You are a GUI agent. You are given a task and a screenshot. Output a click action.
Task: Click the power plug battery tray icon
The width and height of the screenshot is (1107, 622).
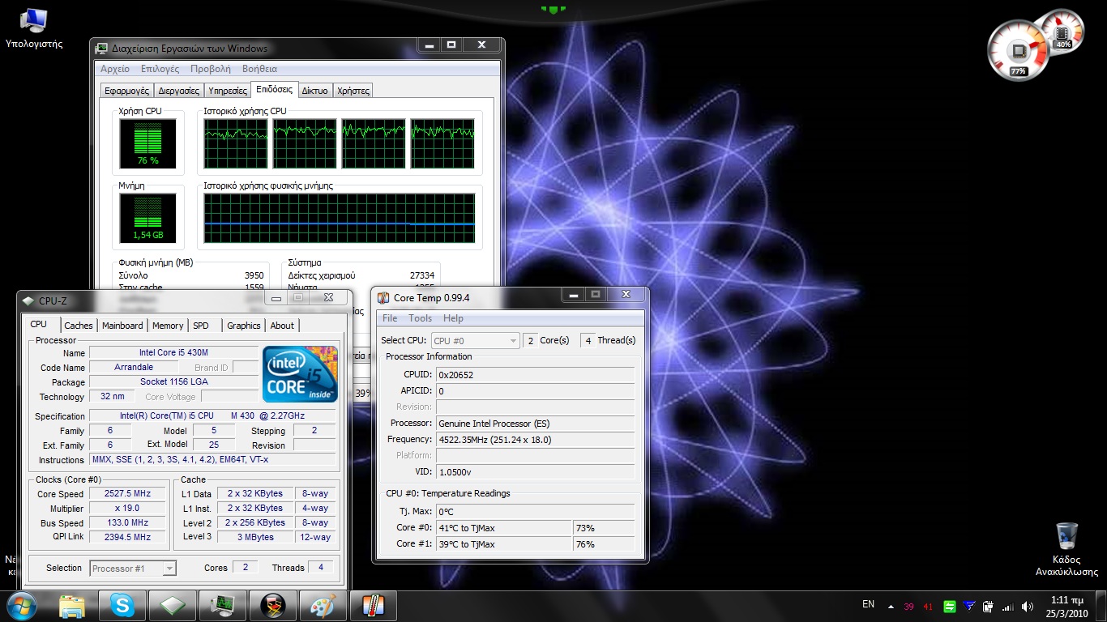click(x=989, y=606)
